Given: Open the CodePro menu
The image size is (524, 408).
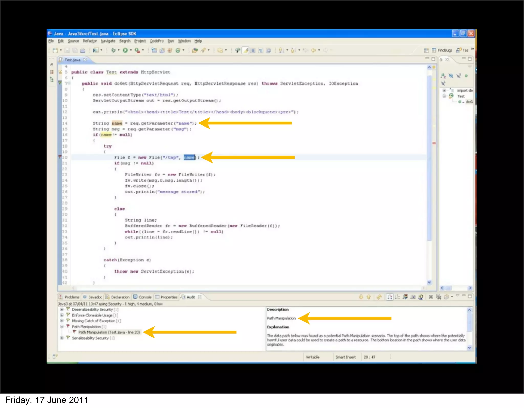Looking at the screenshot, I should 157,41.
